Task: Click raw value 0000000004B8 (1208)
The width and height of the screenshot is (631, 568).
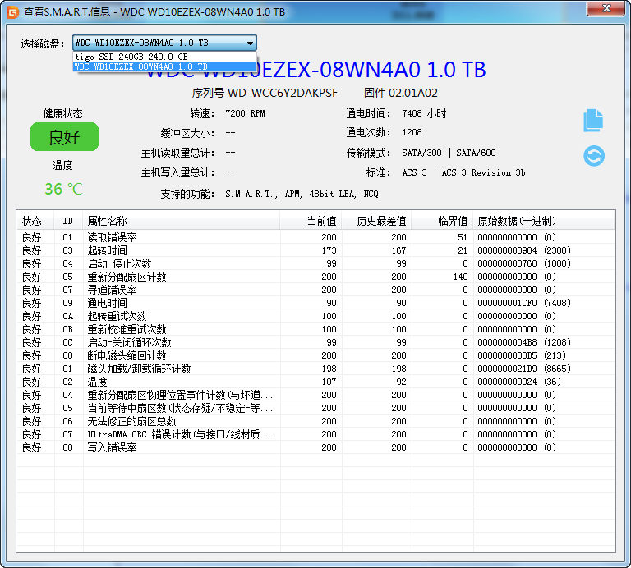Action: coord(524,342)
